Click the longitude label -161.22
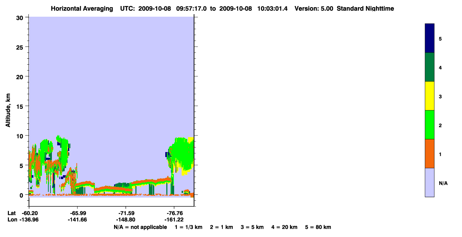 174,220
